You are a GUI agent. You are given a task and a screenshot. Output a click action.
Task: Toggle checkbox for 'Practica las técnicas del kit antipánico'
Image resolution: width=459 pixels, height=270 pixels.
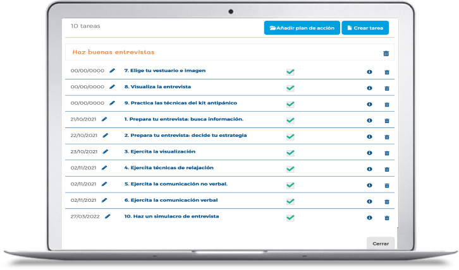(290, 104)
